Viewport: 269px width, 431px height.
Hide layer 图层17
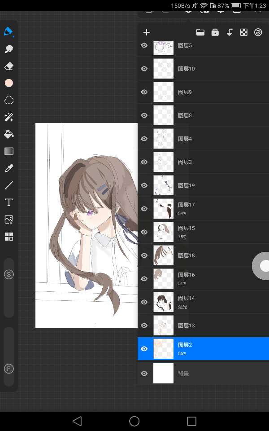click(144, 209)
